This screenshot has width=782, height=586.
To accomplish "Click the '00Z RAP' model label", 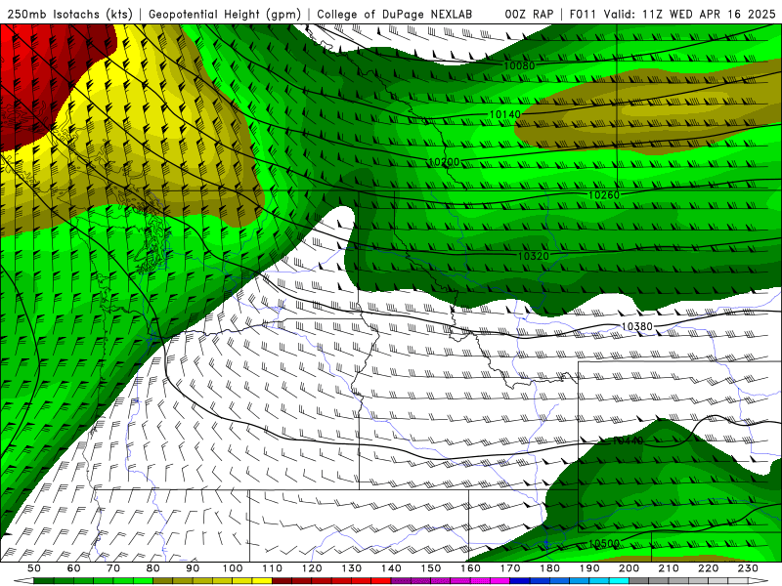I will pos(529,15).
